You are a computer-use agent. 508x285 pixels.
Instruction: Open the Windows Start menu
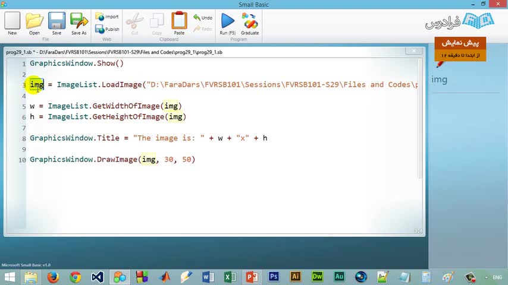click(x=10, y=277)
